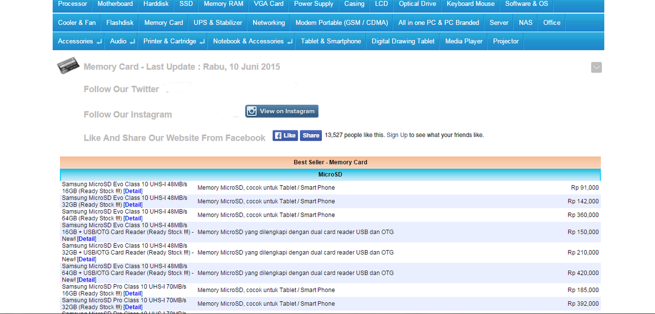Screen dimensions: 655x314
Task: Open Detail for Samsung Evo 48MB/s 64GB
Action: pos(133,218)
